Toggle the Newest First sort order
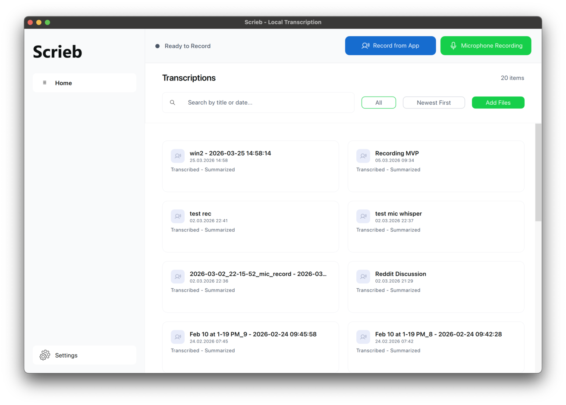 click(x=434, y=103)
